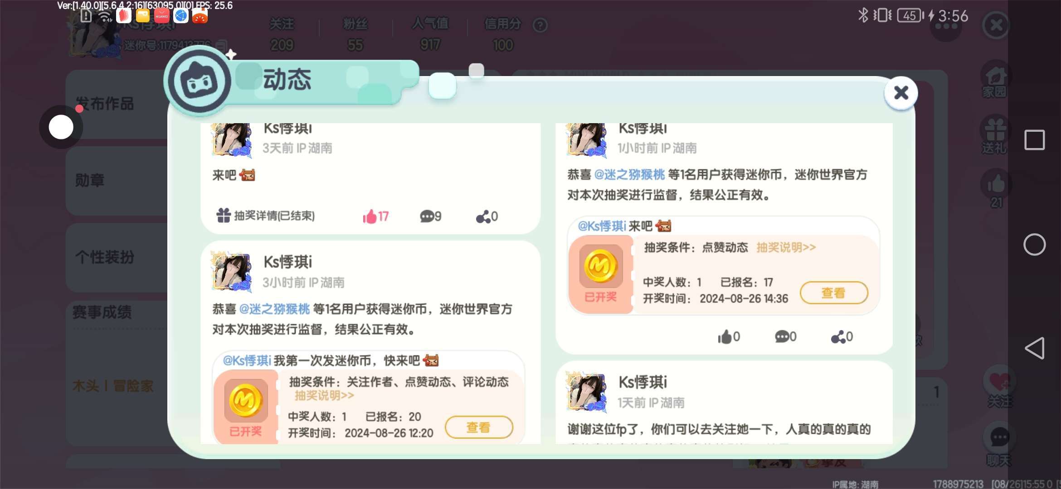Click 查看 for the 12:20 lottery
This screenshot has width=1061, height=489.
point(479,427)
